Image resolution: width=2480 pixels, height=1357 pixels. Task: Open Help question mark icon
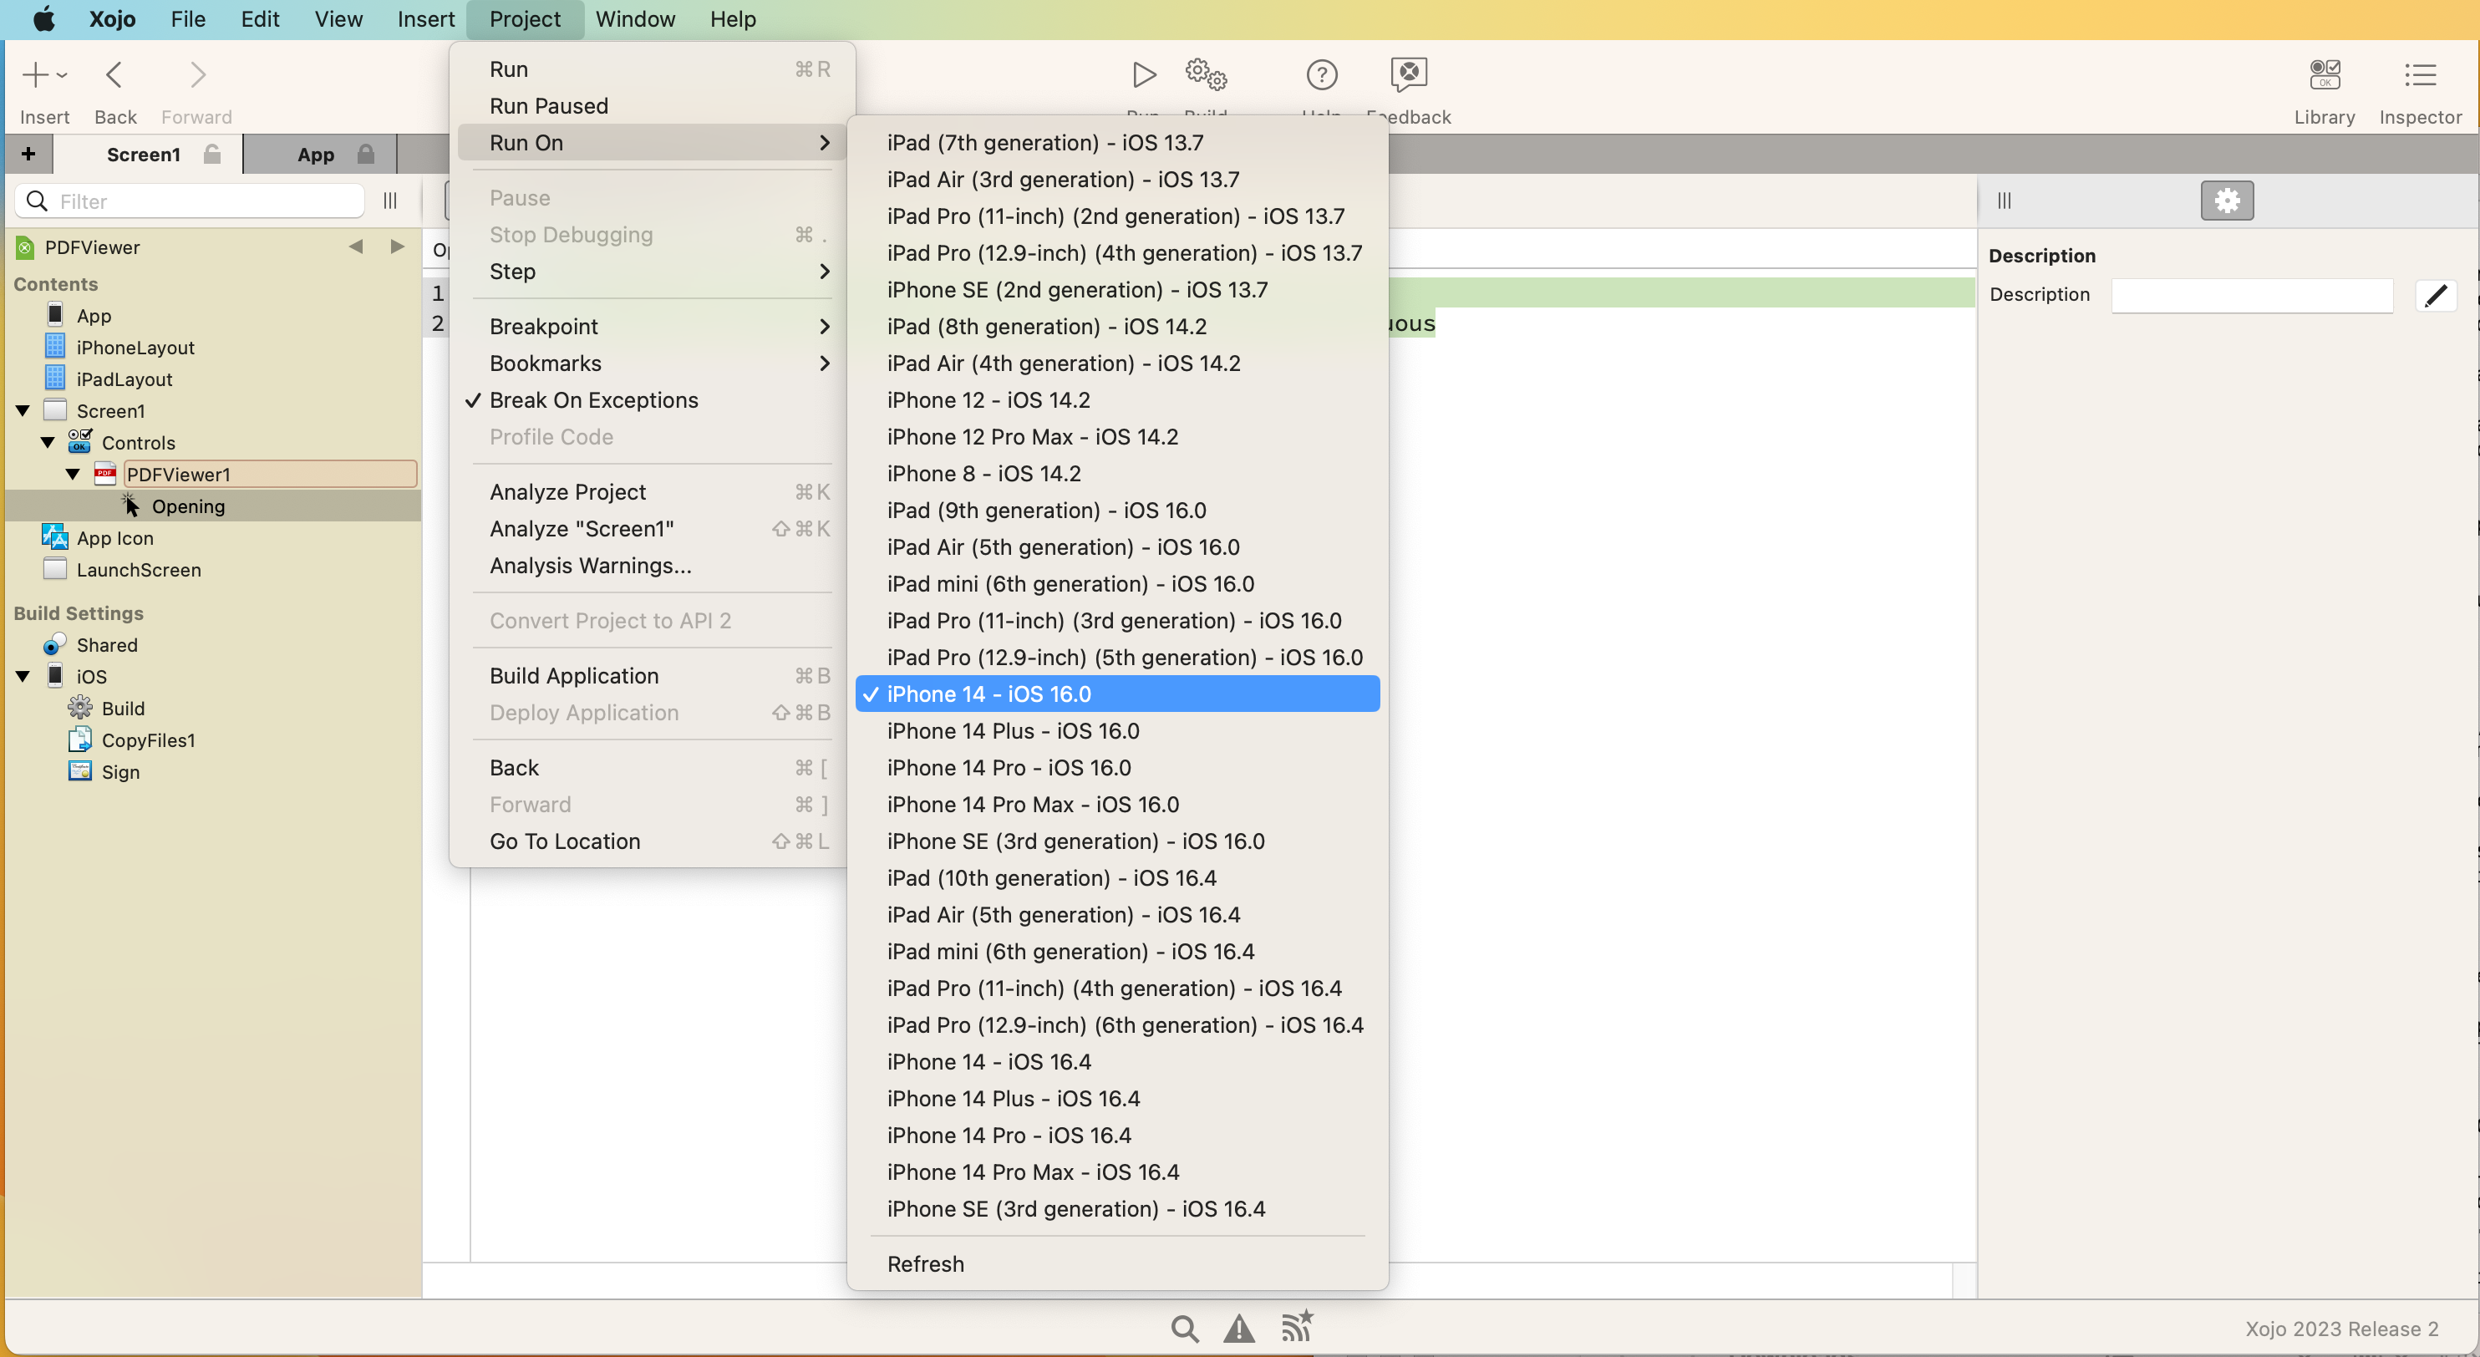1321,74
